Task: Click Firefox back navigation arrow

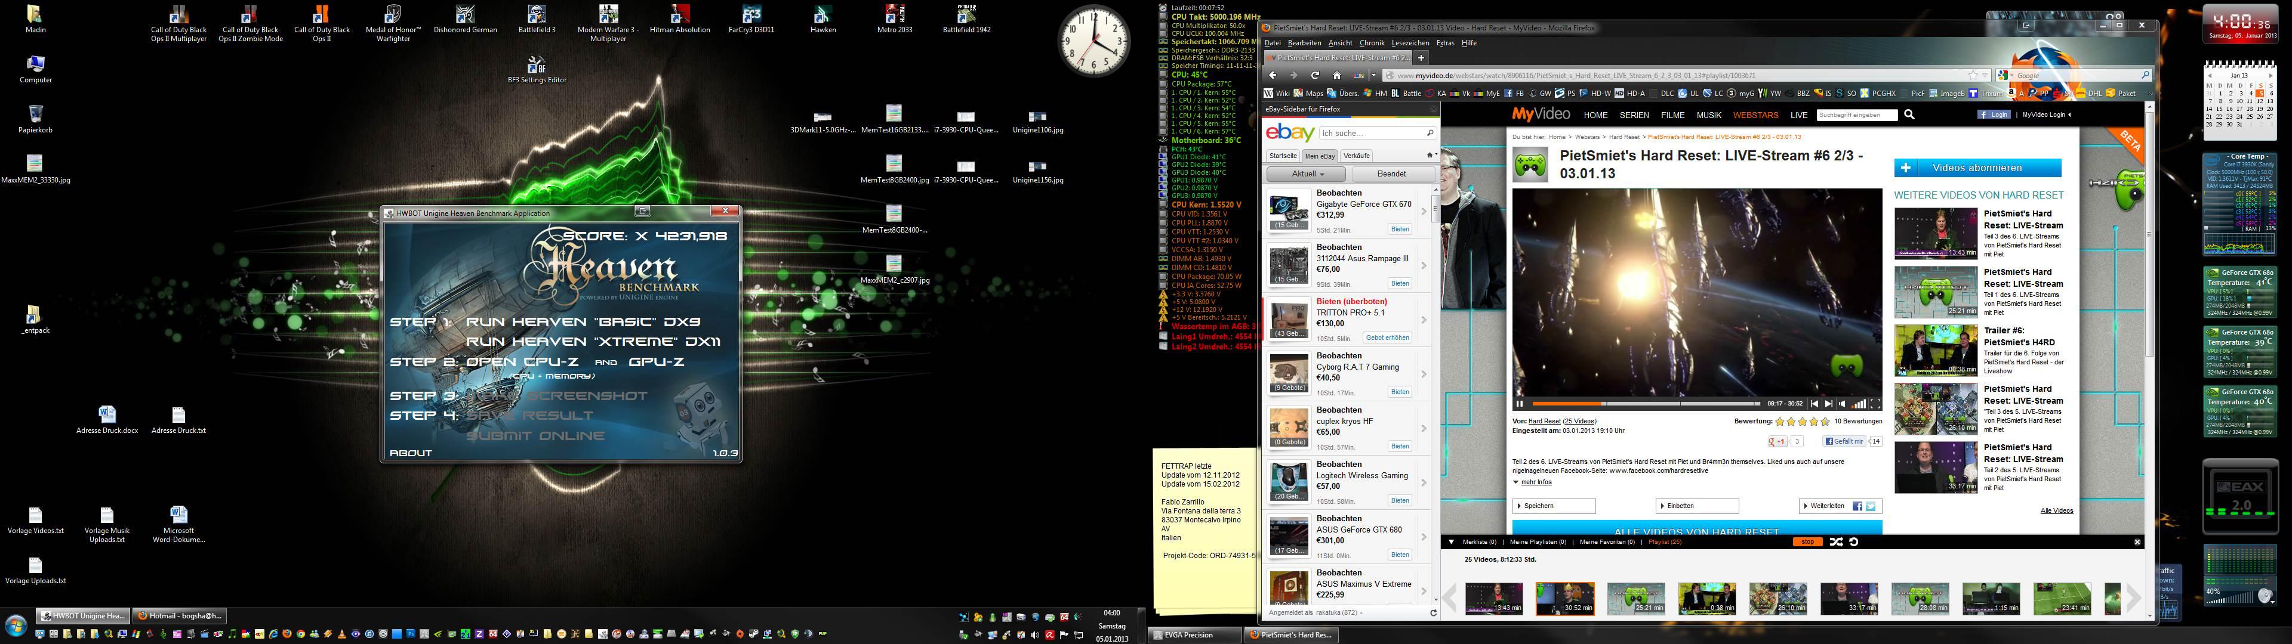Action: coord(1273,76)
